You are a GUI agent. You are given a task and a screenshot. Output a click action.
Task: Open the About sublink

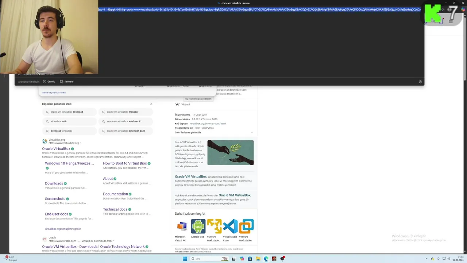tap(108, 179)
